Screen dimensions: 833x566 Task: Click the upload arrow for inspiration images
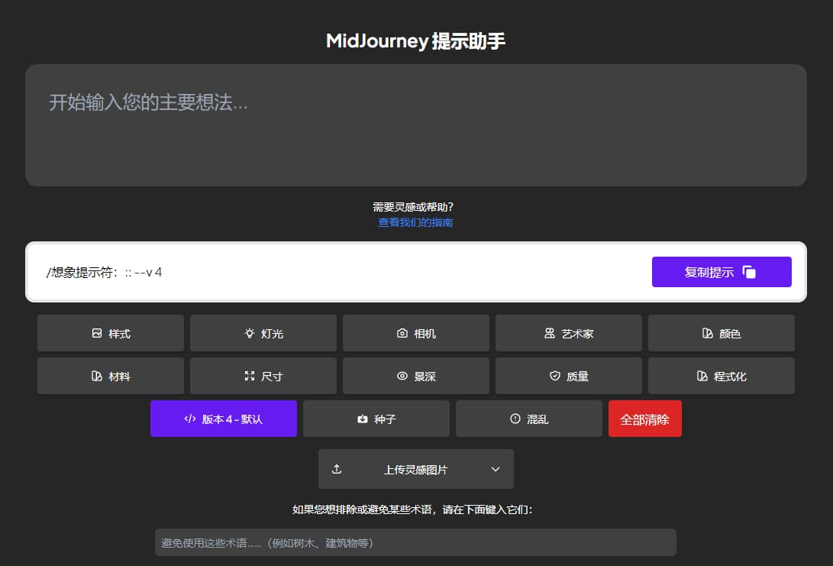[337, 468]
